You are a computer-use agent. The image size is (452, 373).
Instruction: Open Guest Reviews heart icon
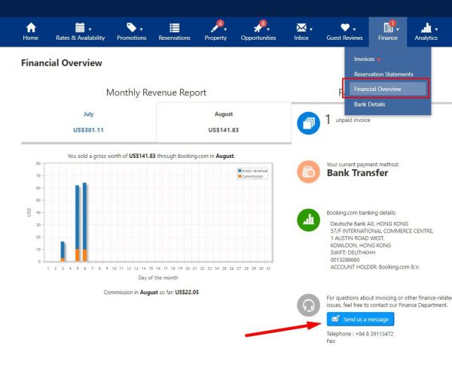(344, 28)
